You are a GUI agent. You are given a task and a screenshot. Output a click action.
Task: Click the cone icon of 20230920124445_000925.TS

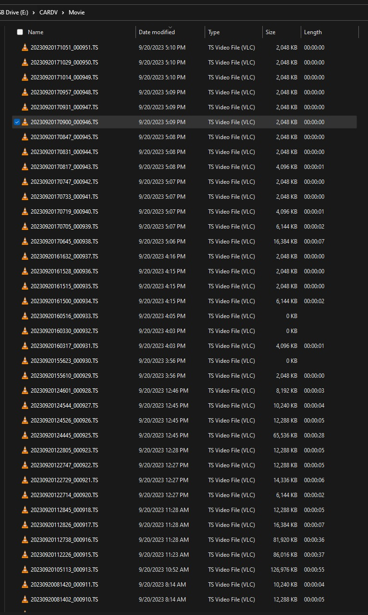[x=25, y=436]
